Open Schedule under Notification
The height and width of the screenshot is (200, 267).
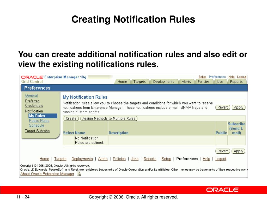tap(37, 125)
